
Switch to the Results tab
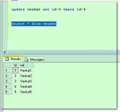[x=13, y=59]
